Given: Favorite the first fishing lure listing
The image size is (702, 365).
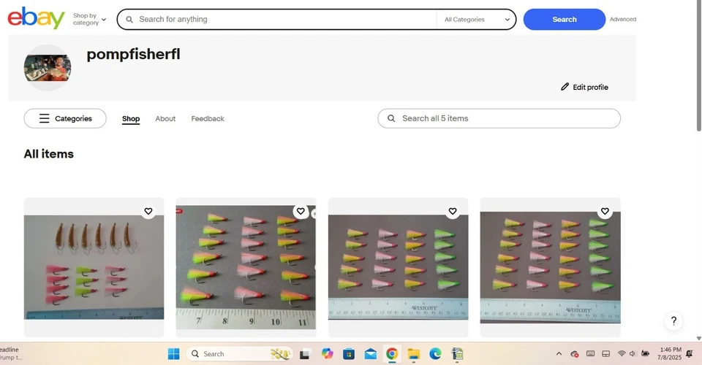Looking at the screenshot, I should tap(148, 211).
